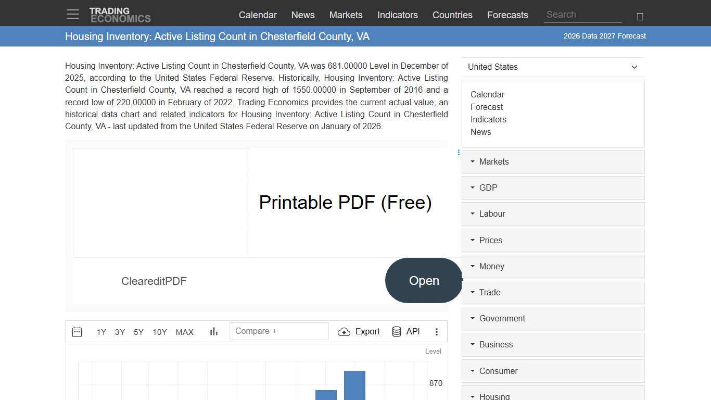
Task: Go to Forecasts in the top navigation
Action: [x=507, y=15]
